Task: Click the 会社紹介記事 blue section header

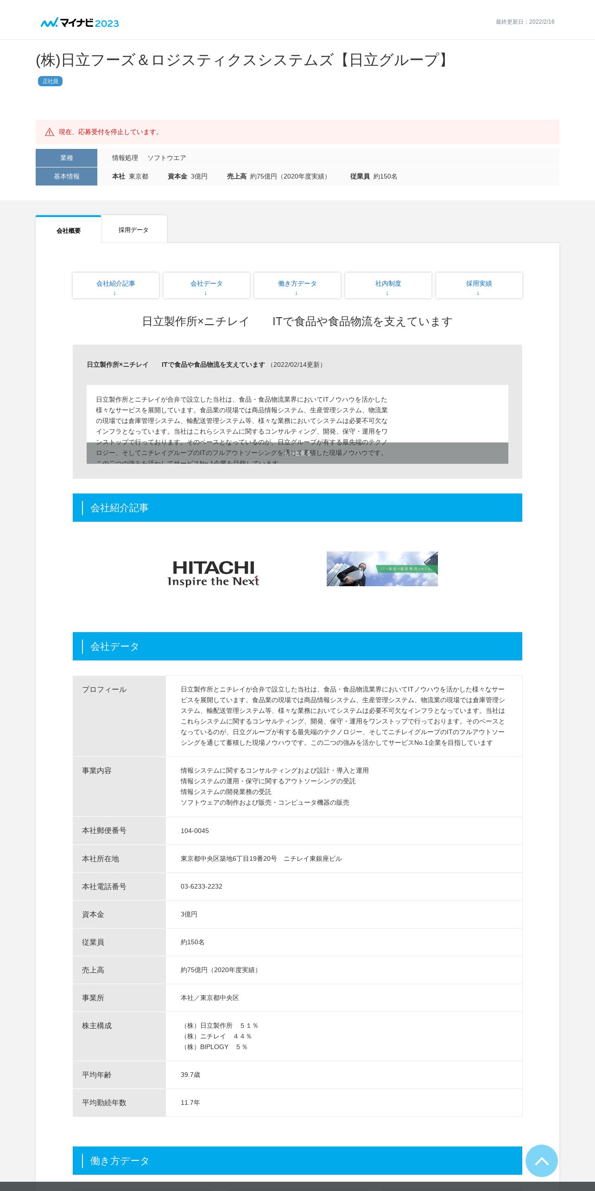Action: tap(297, 507)
